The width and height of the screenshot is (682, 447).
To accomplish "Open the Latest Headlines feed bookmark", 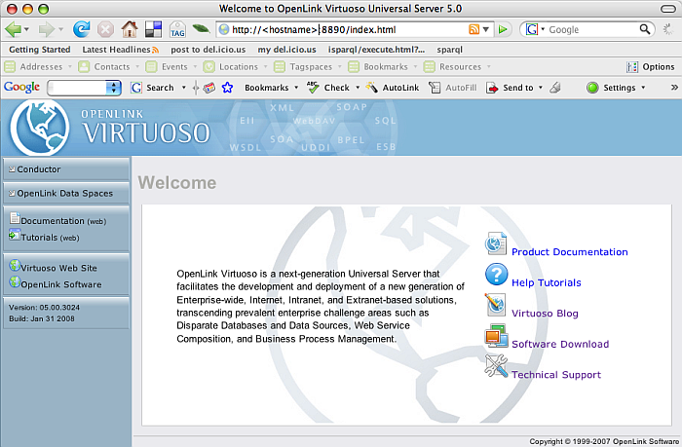I will tap(121, 50).
